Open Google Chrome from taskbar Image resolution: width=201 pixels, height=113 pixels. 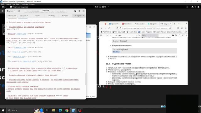pyautogui.click(x=67, y=110)
